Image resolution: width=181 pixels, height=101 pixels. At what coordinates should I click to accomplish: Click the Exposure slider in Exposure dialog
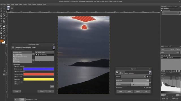(x=133, y=84)
